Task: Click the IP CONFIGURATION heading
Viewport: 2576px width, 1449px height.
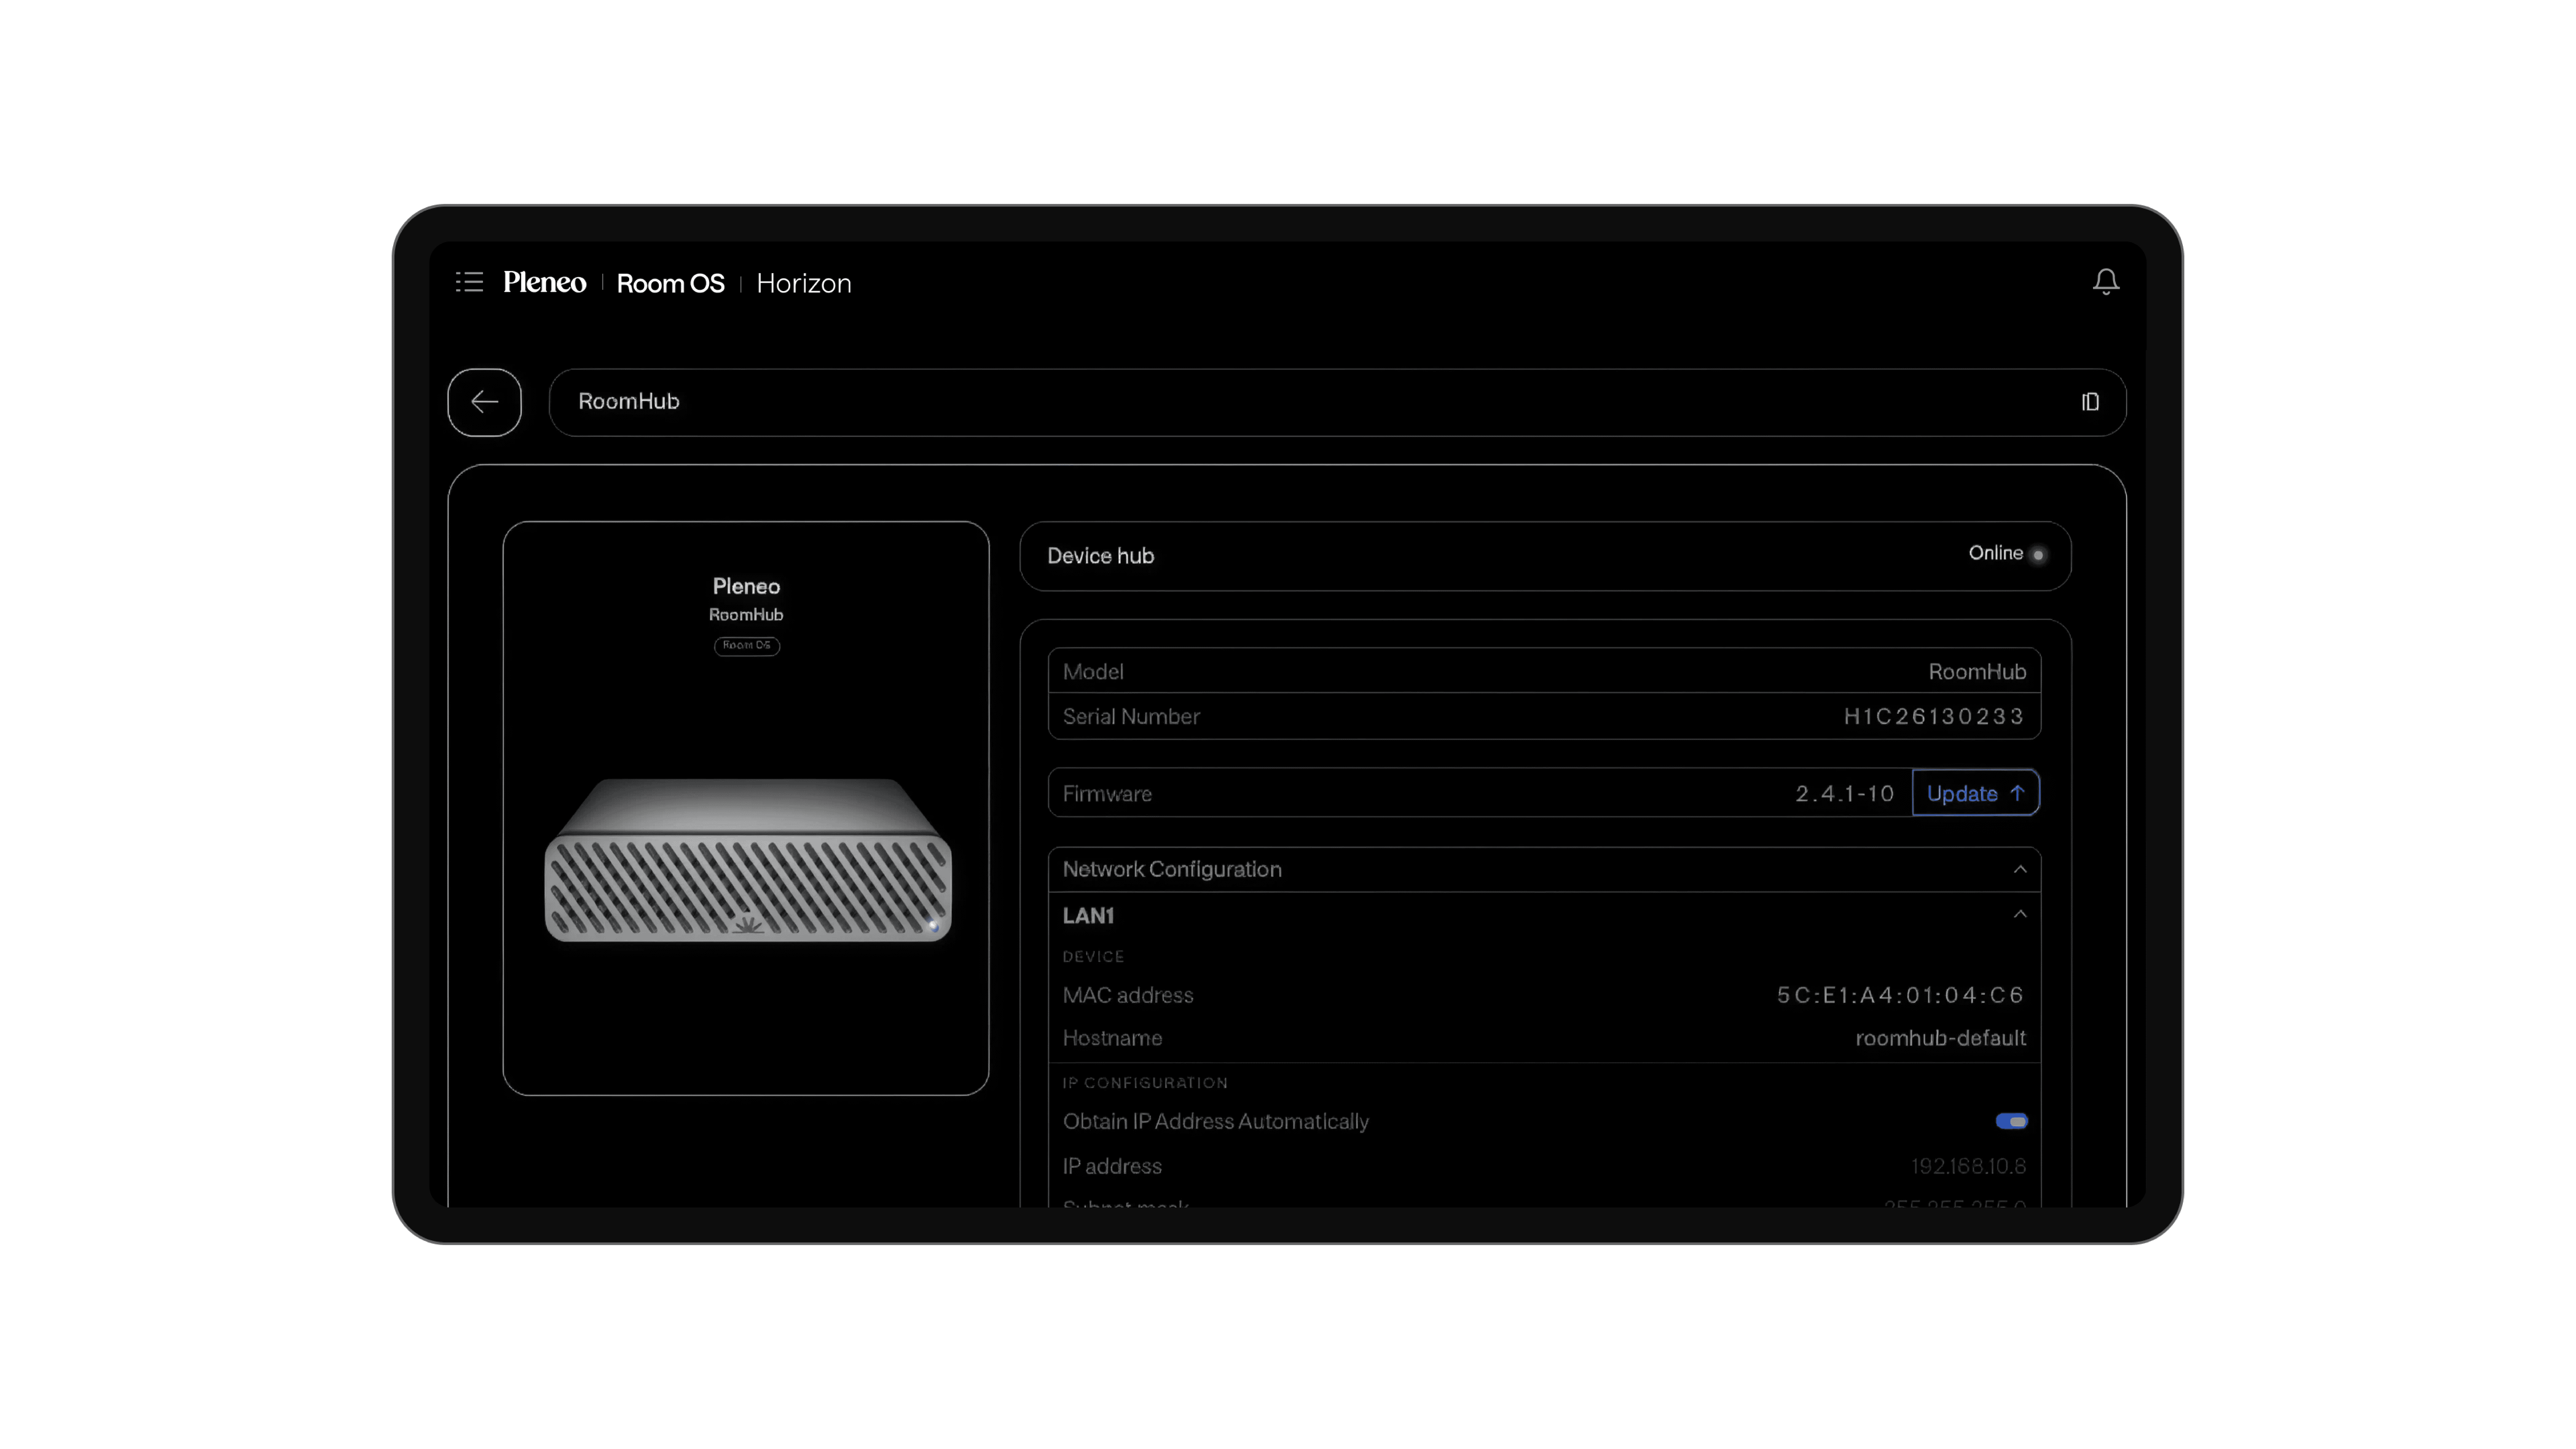Action: pos(1145,1083)
